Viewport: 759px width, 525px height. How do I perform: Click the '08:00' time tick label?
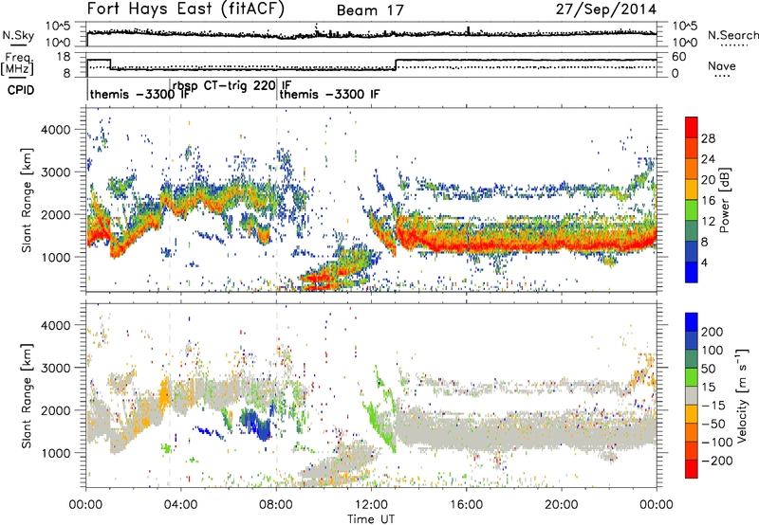[x=276, y=505]
